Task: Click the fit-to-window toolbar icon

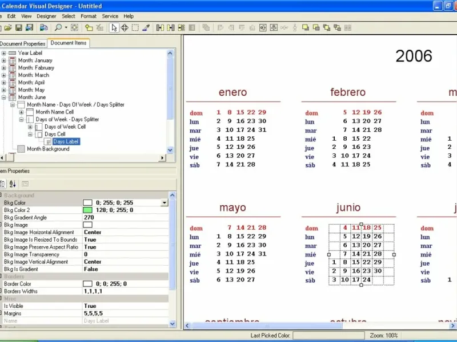Action: pos(75,27)
